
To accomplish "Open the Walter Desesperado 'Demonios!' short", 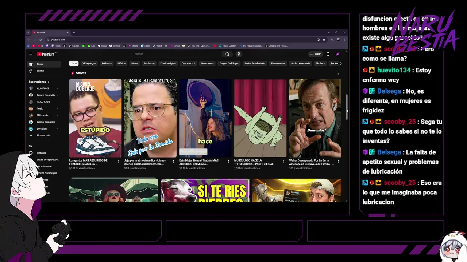I will [315, 118].
